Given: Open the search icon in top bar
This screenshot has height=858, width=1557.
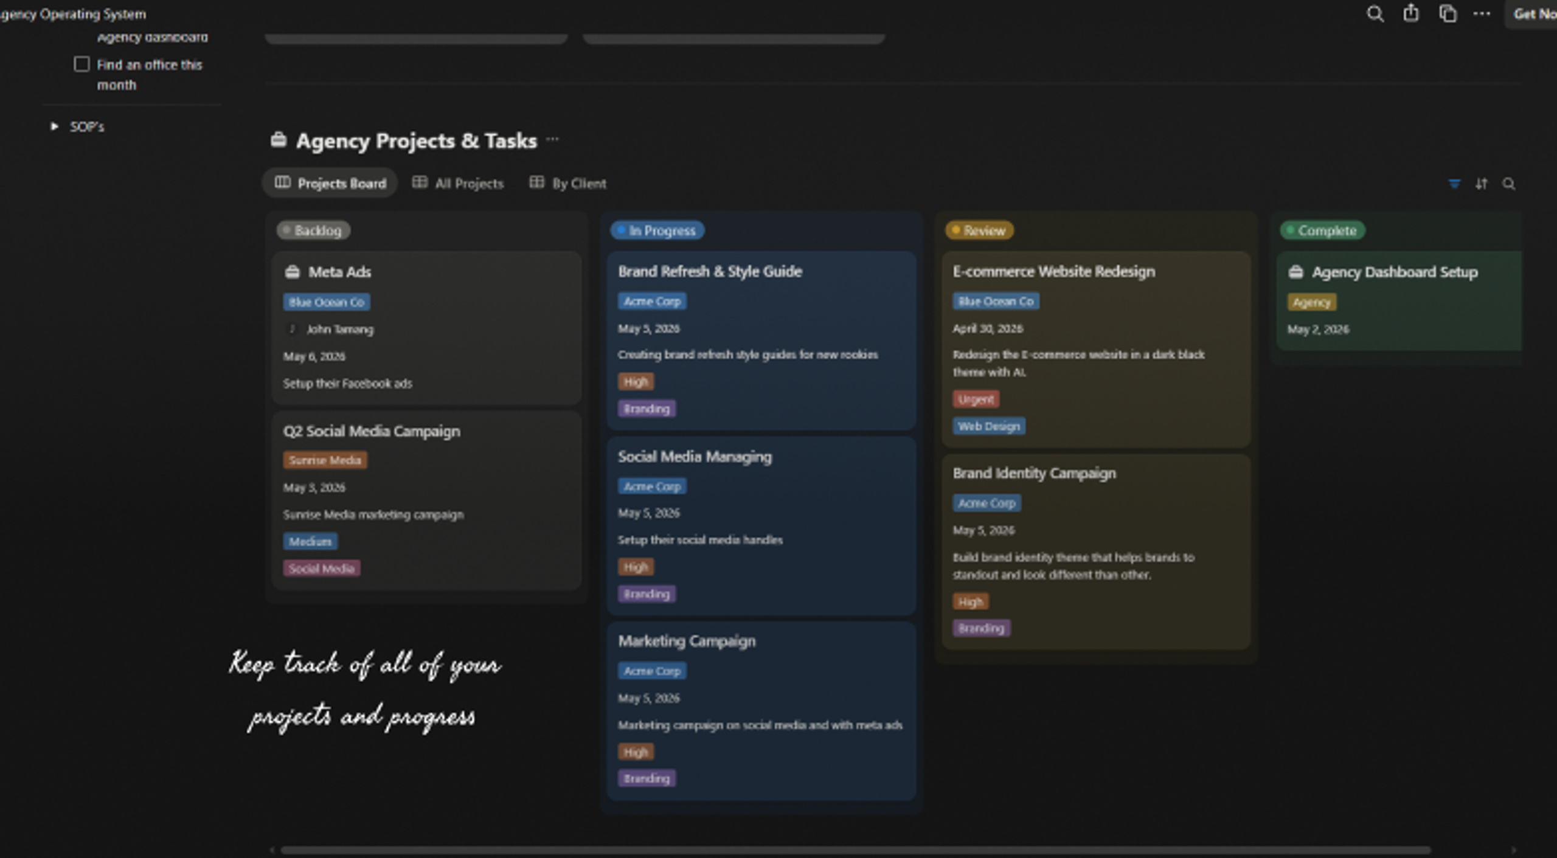Looking at the screenshot, I should coord(1375,13).
